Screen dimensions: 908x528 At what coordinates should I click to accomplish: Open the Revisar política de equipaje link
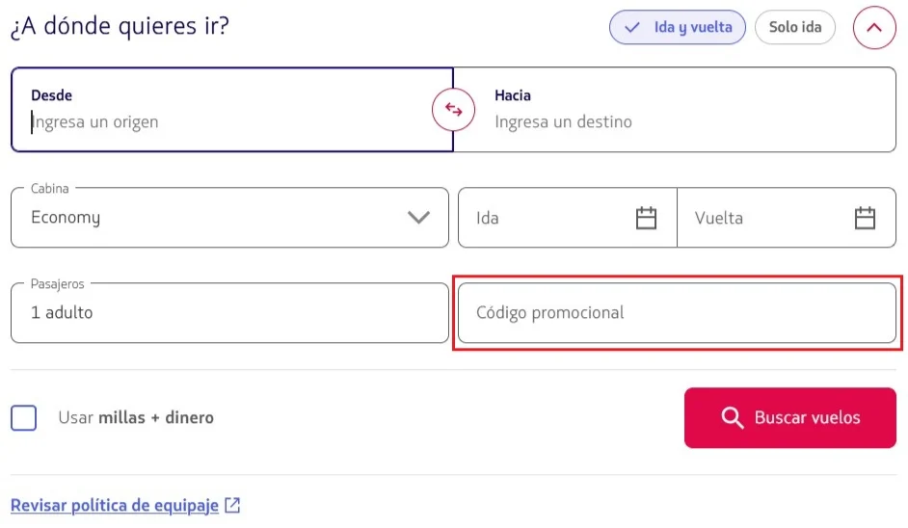pos(115,505)
